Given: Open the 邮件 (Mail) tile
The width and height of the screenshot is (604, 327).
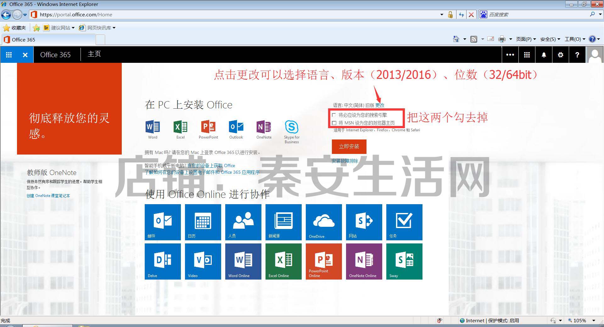Looking at the screenshot, I should pyautogui.click(x=163, y=222).
